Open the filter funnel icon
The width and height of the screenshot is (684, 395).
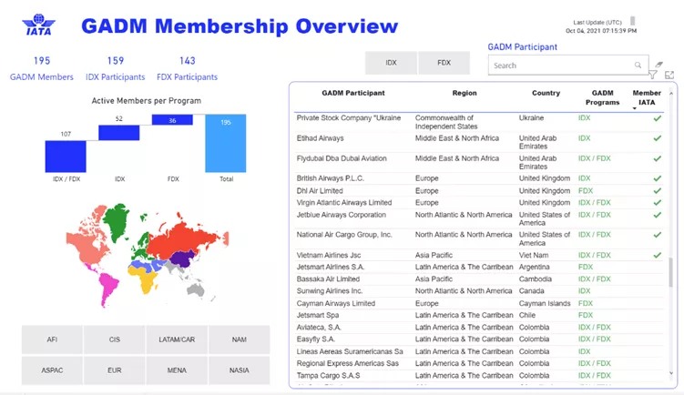(x=653, y=75)
